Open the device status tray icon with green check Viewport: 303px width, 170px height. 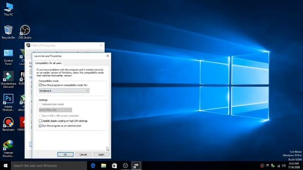273,166
